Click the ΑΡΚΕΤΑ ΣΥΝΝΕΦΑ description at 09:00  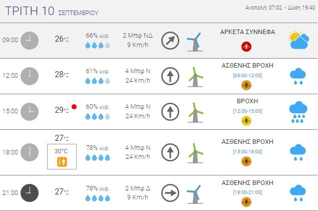[x=247, y=32]
